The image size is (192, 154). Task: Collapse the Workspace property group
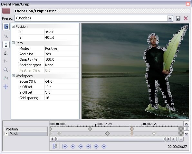coord(13,76)
